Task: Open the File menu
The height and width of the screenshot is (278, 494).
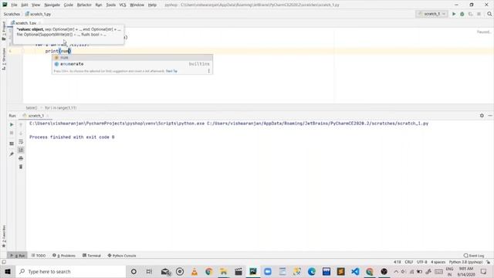Action: 14,5
